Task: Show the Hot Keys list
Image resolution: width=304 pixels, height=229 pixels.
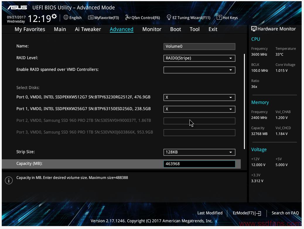Action: [227, 18]
